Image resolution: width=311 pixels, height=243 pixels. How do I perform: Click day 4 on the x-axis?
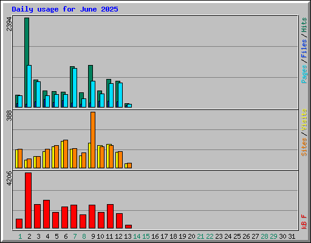(47, 236)
